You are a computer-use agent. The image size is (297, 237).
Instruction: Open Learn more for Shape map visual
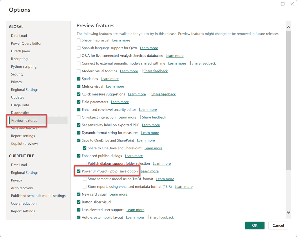(121, 40)
